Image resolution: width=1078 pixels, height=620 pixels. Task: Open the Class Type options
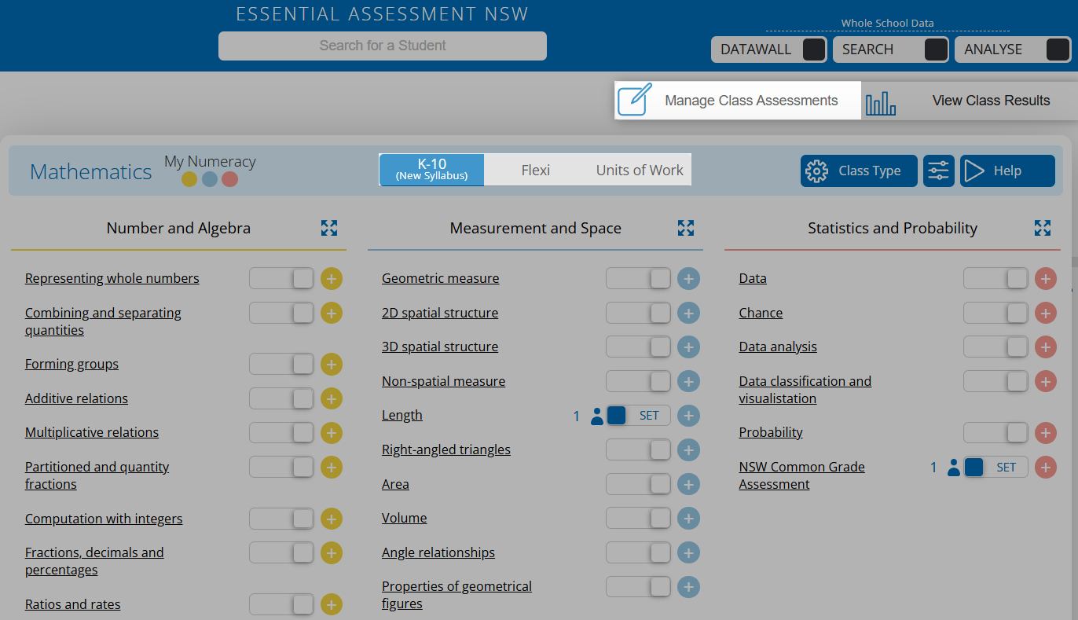[x=859, y=171]
